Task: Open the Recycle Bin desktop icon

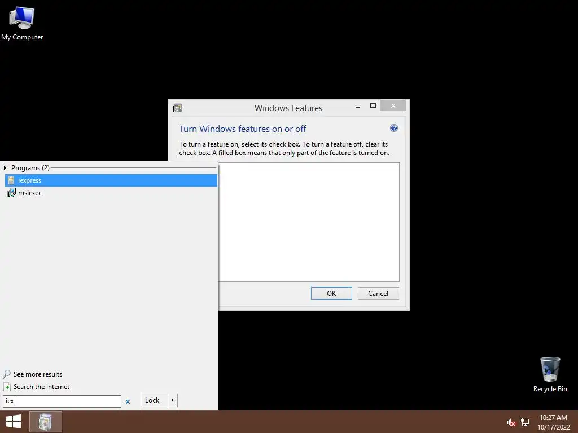Action: 550,374
